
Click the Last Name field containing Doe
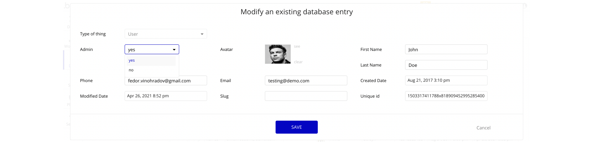446,65
